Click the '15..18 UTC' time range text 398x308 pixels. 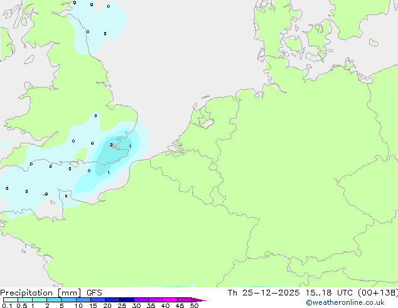(x=329, y=293)
